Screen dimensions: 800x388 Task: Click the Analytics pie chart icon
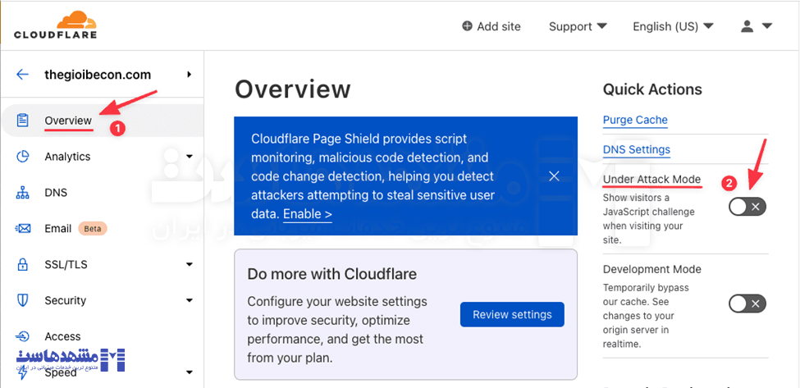point(23,157)
